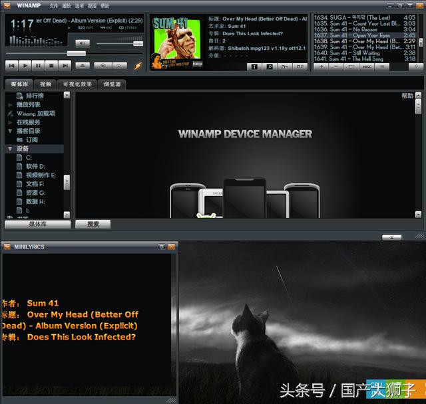Screen dimensions: 426x404
Task: Click the library tree scroll-down arrow
Action: pyautogui.click(x=67, y=215)
